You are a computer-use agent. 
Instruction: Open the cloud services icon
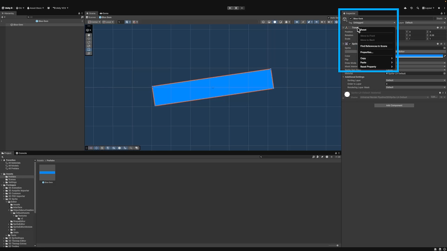405,8
